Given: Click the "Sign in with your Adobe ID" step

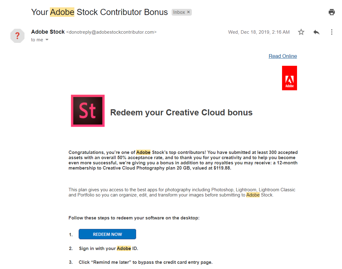Looking at the screenshot, I should 108,248.
